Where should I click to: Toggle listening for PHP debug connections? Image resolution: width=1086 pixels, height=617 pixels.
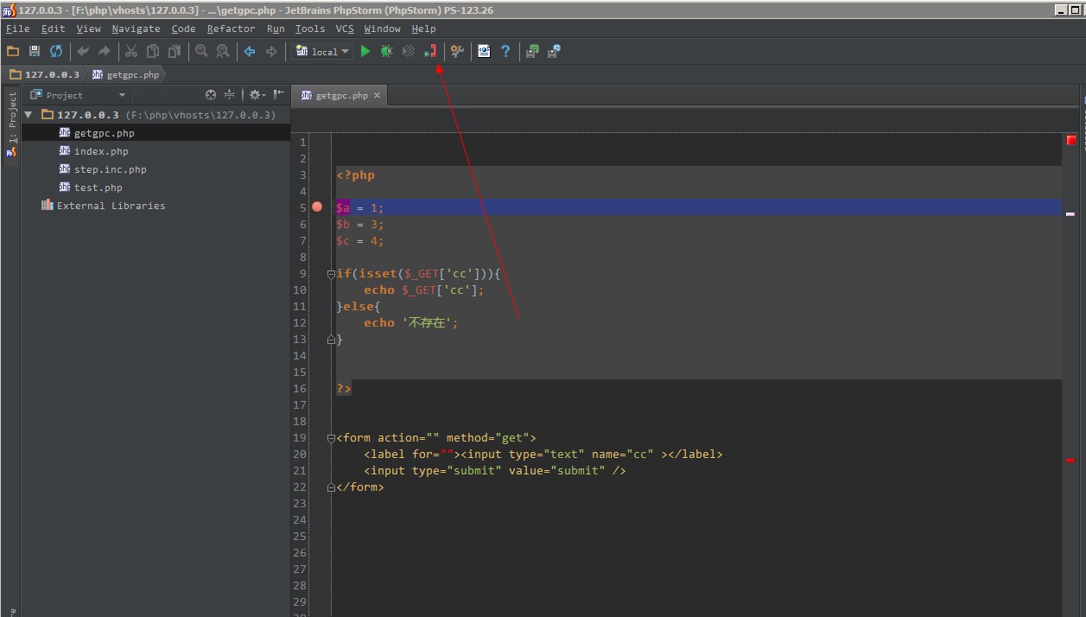tap(431, 52)
